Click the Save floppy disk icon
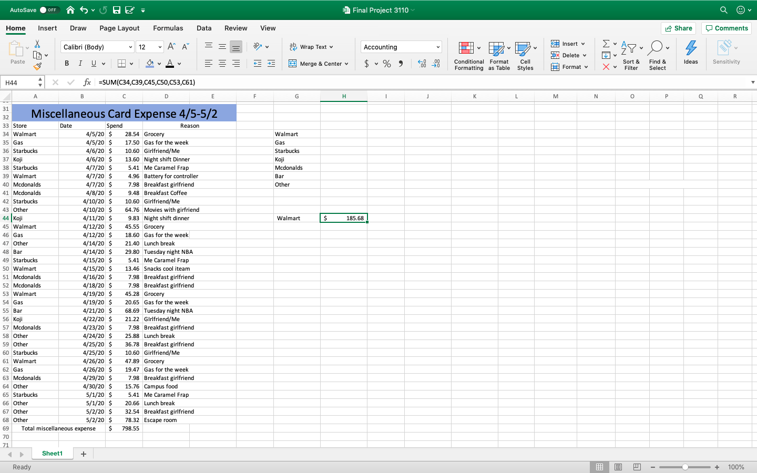The height and width of the screenshot is (473, 757). click(x=117, y=10)
